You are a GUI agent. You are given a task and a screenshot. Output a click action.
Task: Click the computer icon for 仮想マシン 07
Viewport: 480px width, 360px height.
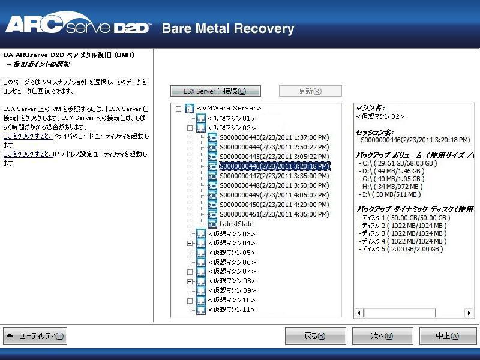coord(201,272)
